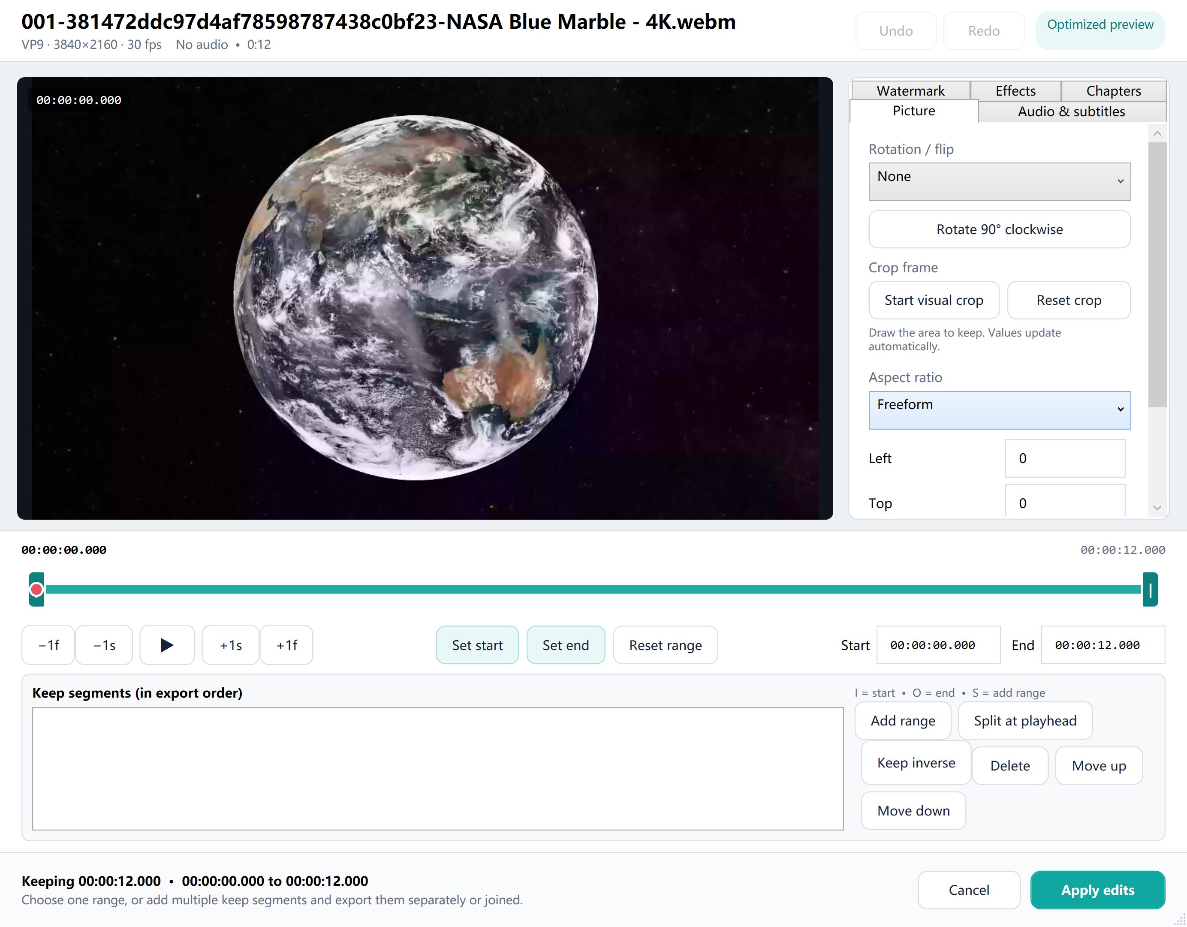1187x927 pixels.
Task: Click Add range
Action: click(x=903, y=720)
